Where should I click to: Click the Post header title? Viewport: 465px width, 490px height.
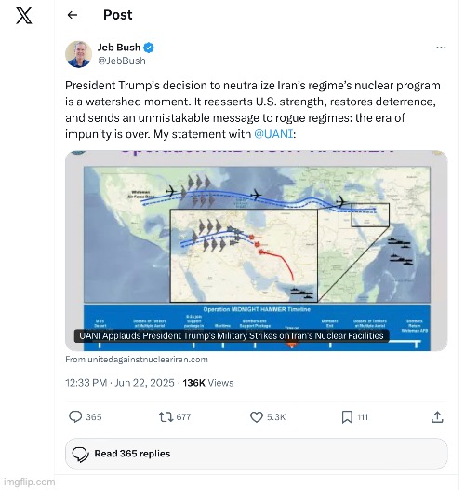click(118, 15)
